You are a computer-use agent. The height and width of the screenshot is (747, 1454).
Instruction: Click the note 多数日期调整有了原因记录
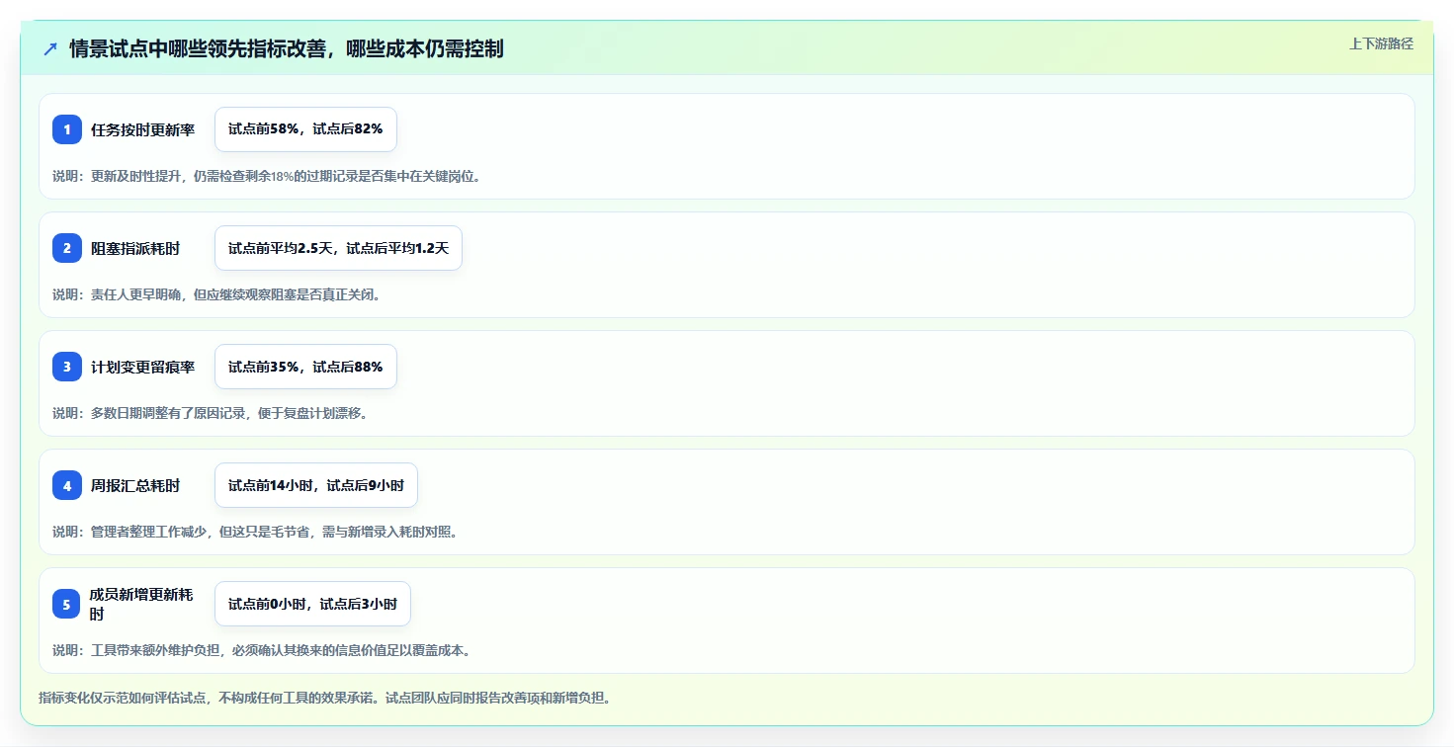point(211,413)
